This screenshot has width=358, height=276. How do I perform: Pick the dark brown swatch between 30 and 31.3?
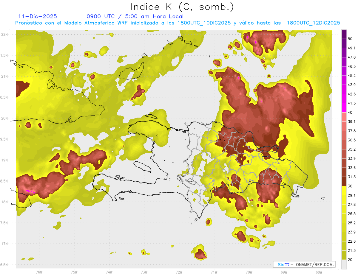tap(344, 181)
